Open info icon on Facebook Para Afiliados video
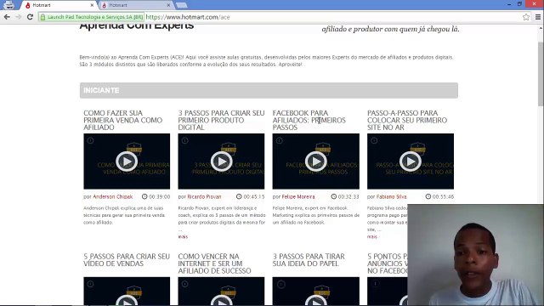The image size is (544, 306). click(280, 140)
